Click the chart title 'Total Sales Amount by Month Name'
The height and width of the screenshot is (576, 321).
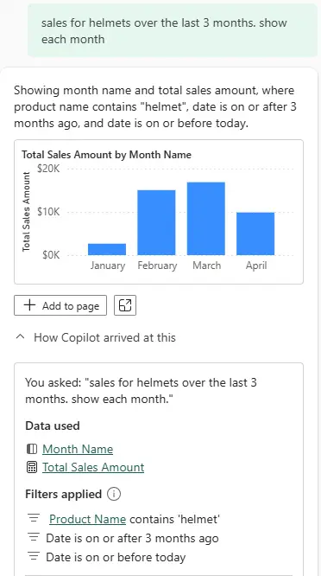pos(106,154)
